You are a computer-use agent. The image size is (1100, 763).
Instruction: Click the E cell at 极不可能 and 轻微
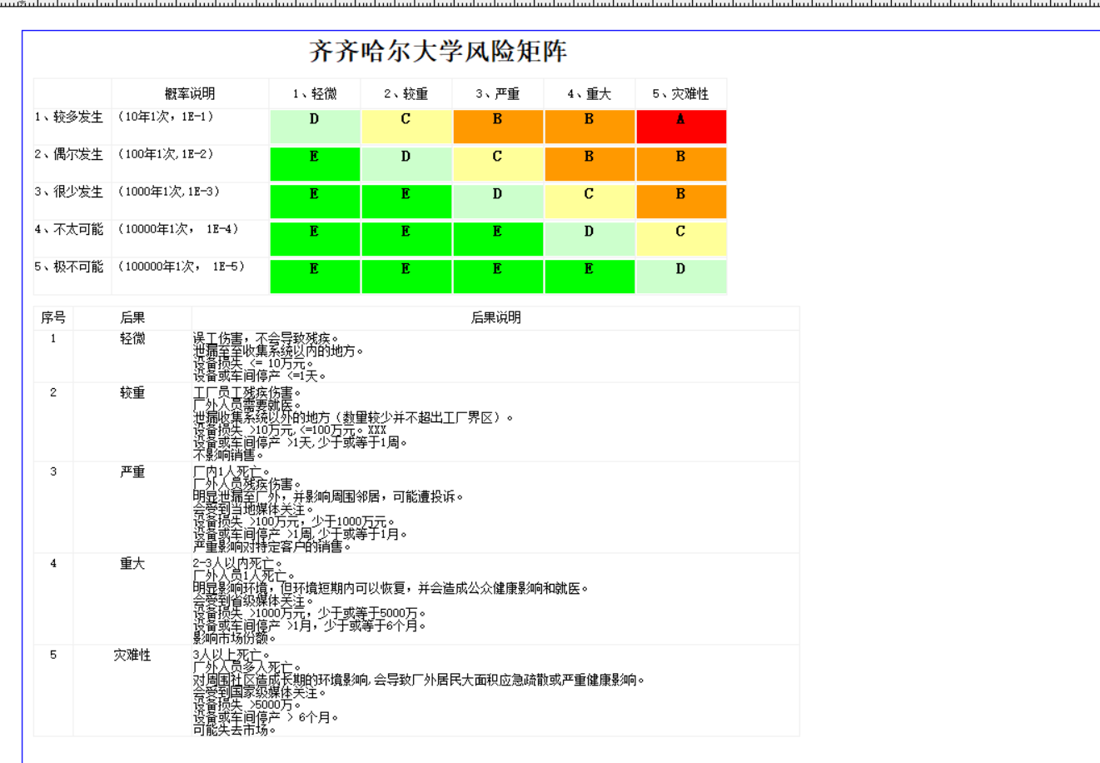[x=315, y=277]
